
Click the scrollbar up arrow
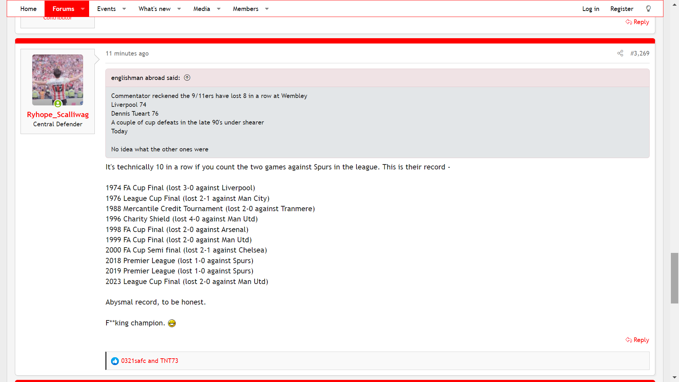pyautogui.click(x=674, y=5)
